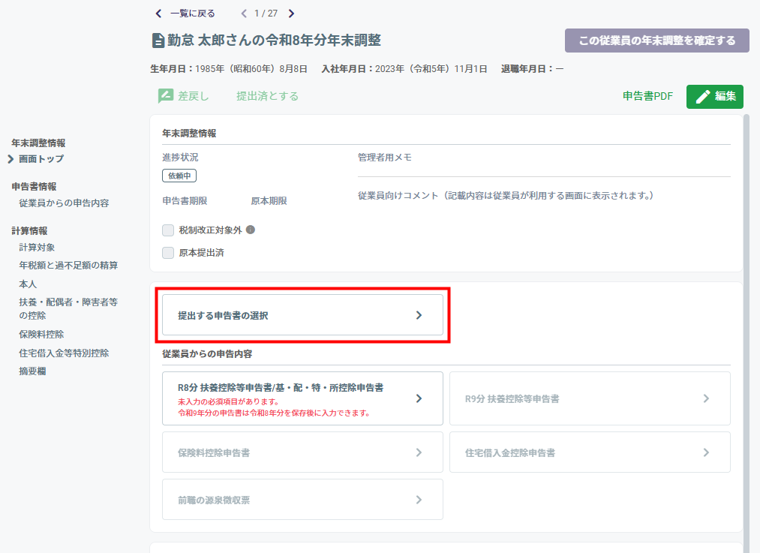This screenshot has width=760, height=553.
Task: Click the pencil icon on 編集 button
Action: (703, 97)
